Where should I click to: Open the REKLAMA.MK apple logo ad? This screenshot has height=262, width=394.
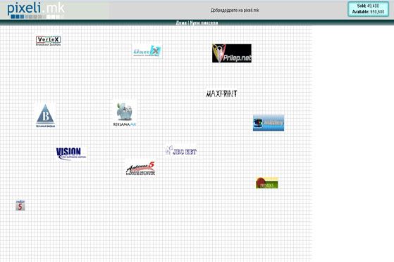[125, 114]
